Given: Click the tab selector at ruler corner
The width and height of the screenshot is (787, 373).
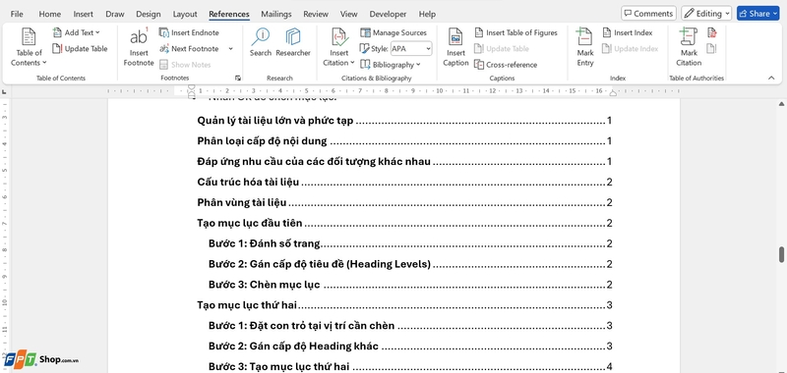Looking at the screenshot, I should tap(5, 91).
